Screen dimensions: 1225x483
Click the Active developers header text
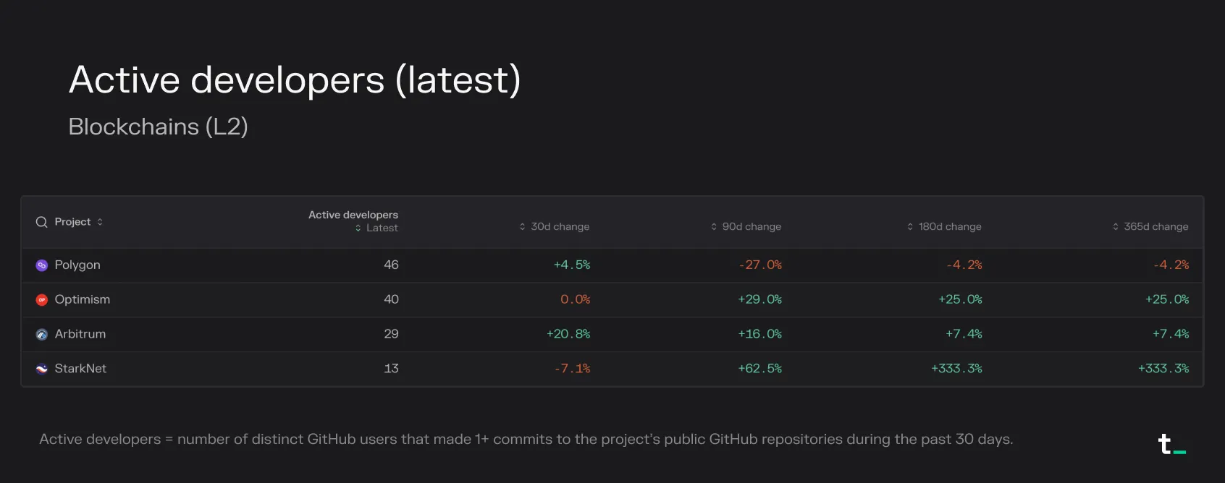click(353, 215)
